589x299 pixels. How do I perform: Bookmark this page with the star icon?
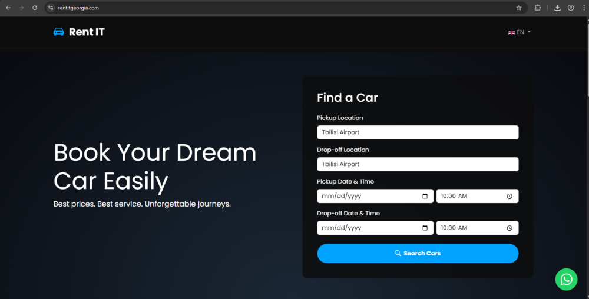pos(519,8)
